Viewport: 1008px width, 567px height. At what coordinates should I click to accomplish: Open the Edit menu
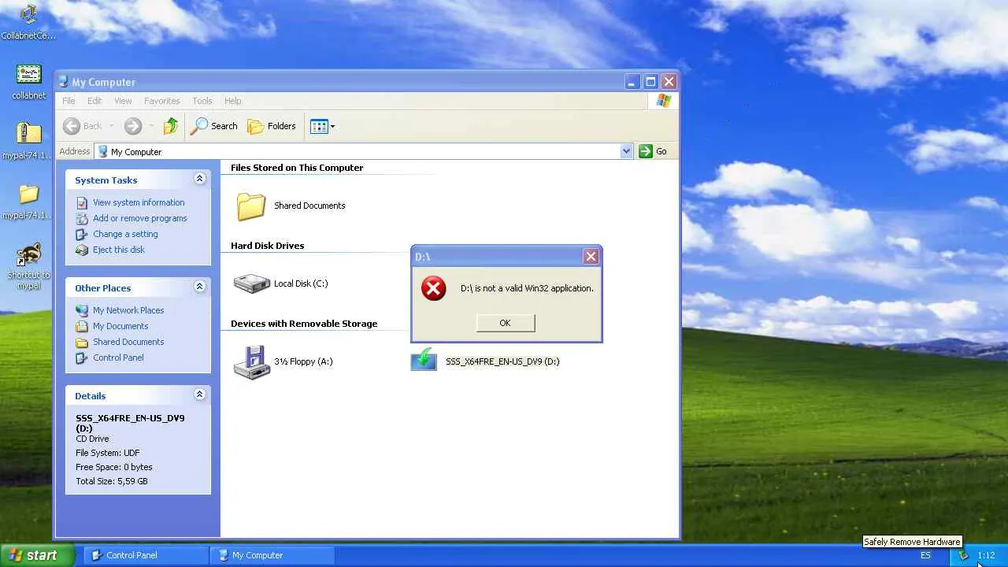pyautogui.click(x=94, y=101)
